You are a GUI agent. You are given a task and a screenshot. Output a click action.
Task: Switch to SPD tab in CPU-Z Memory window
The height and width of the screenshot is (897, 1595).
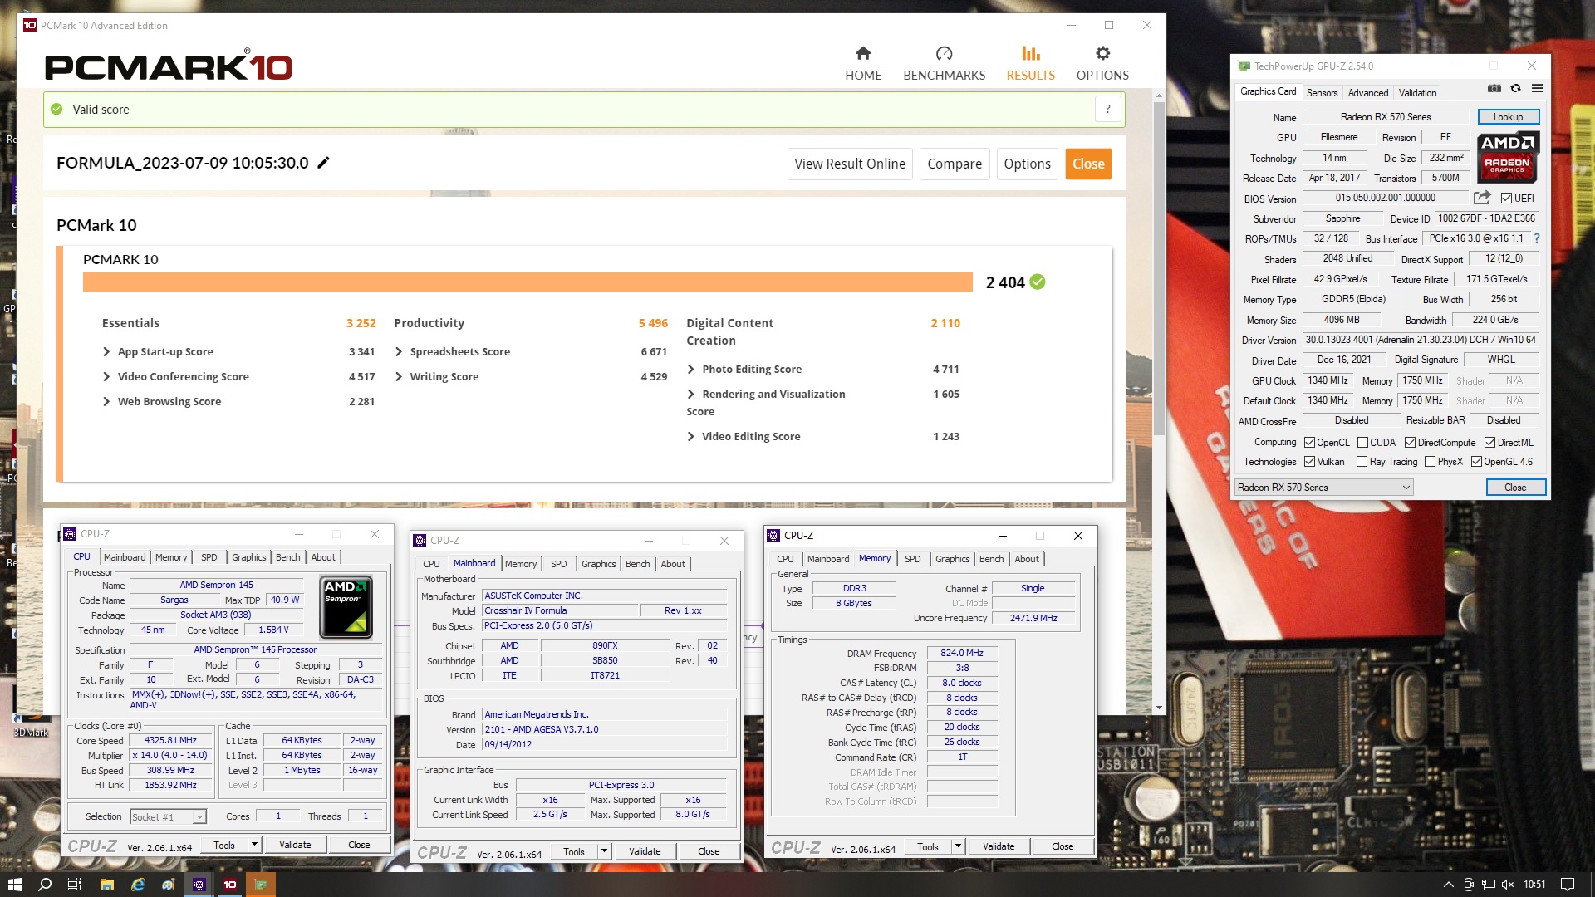pos(912,559)
